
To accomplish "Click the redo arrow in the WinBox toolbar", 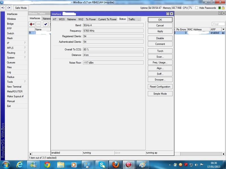I will 9,8.
